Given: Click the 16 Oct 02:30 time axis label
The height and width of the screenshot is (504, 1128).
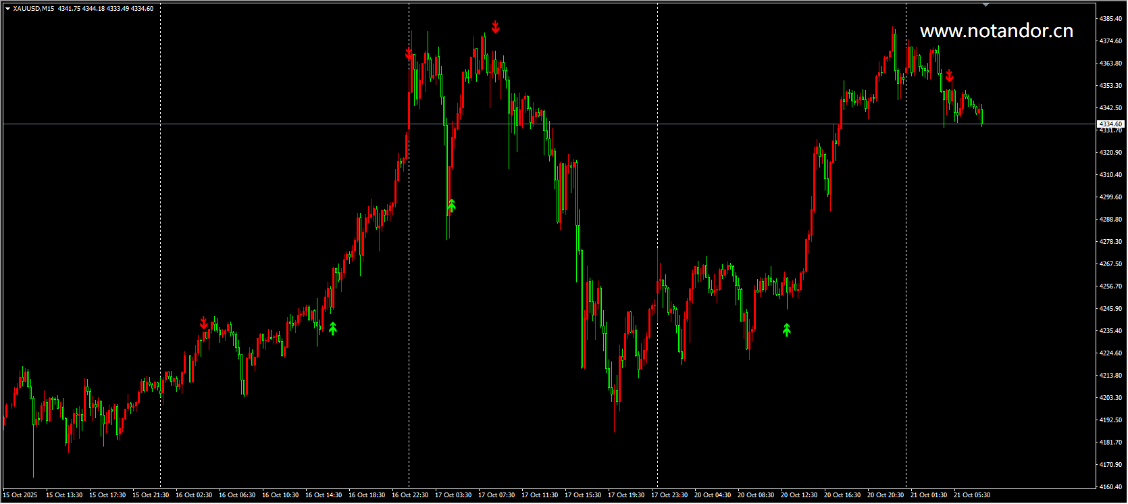Looking at the screenshot, I should click(x=194, y=495).
